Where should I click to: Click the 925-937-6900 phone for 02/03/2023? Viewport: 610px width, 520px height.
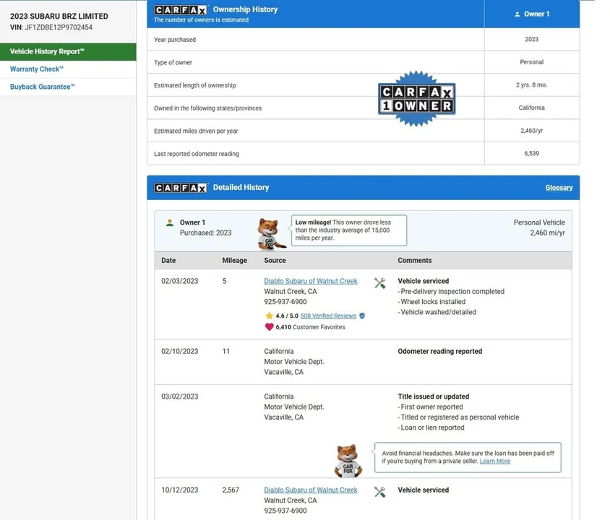pos(285,302)
